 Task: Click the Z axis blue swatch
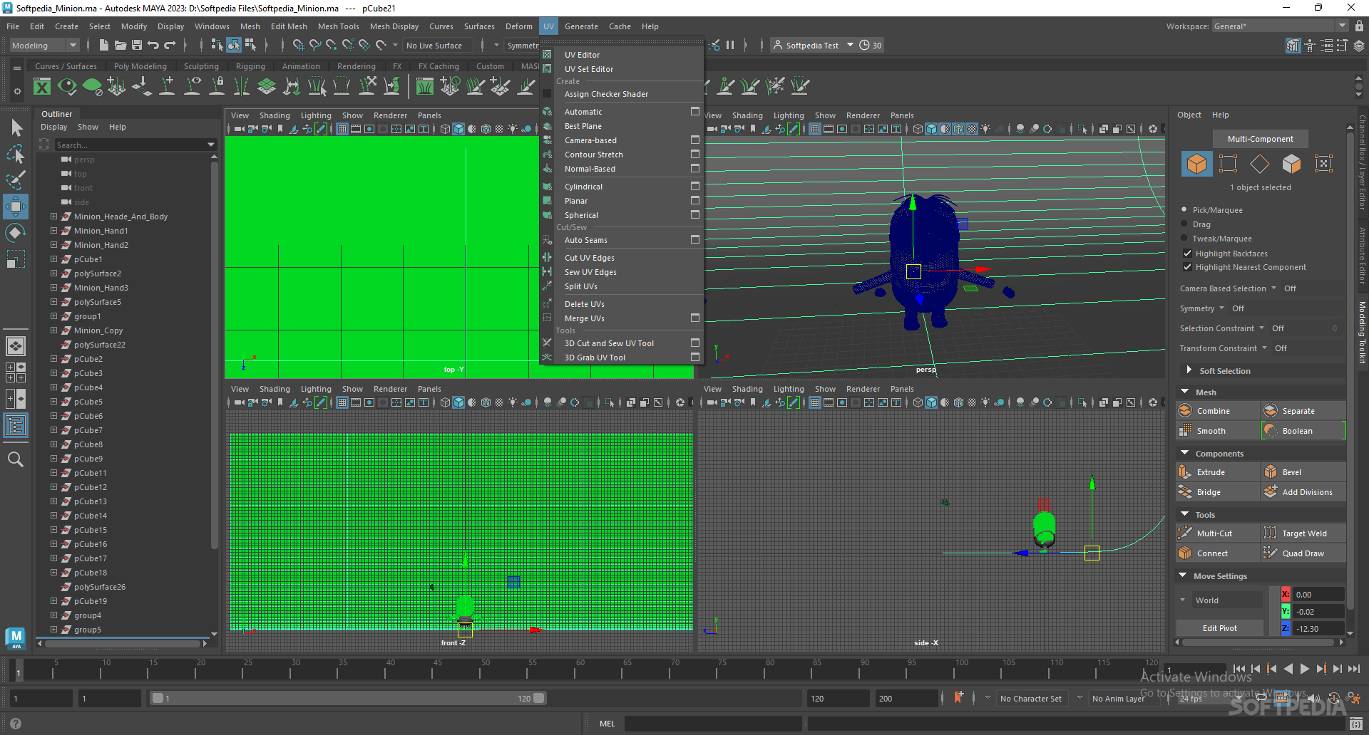coord(1286,628)
